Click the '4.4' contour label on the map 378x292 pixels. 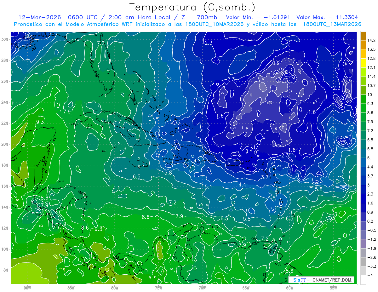click(x=242, y=185)
